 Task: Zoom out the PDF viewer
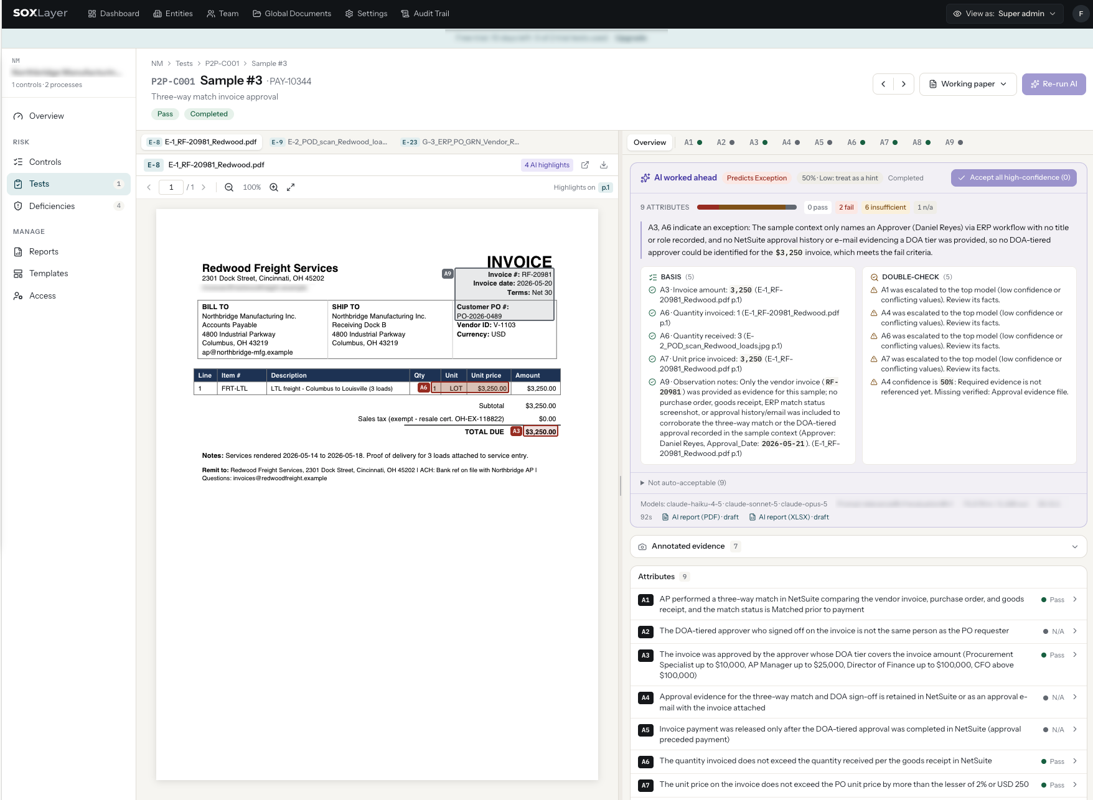pos(229,187)
